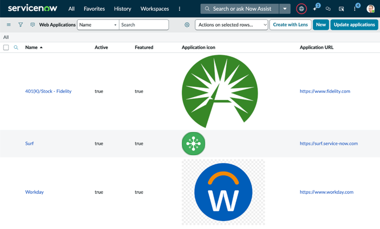Toggle the select all rows checkbox
This screenshot has height=229, width=380.
click(x=6, y=48)
